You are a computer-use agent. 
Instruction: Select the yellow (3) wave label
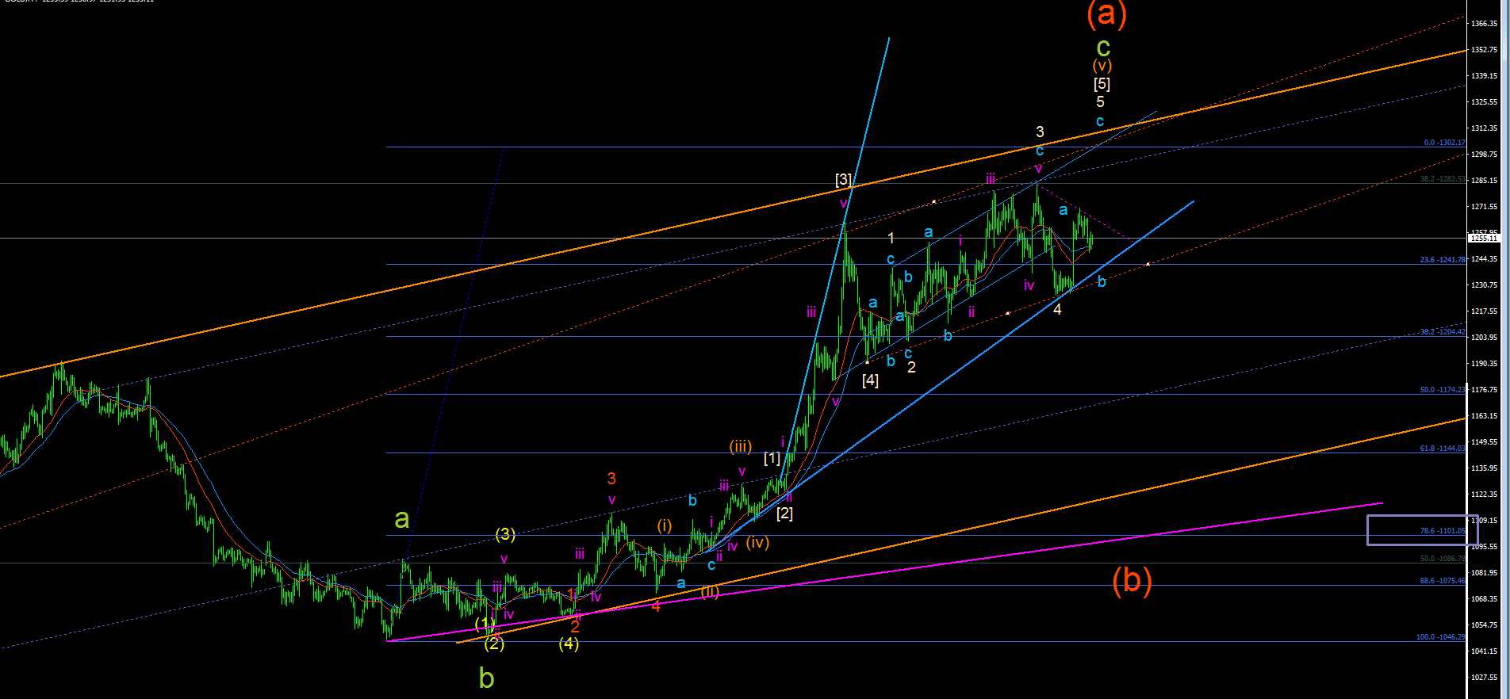tap(505, 535)
